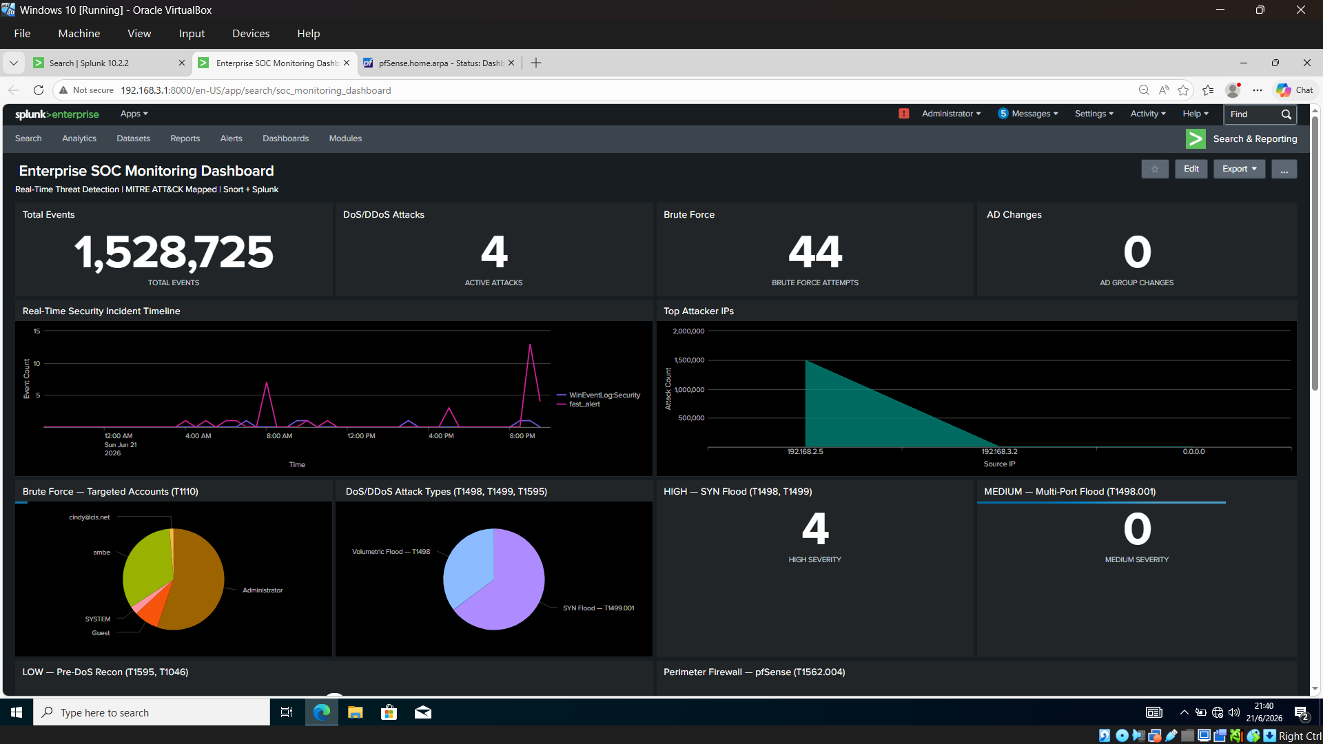Open Microsoft Store from the taskbar
The height and width of the screenshot is (744, 1323).
(389, 712)
